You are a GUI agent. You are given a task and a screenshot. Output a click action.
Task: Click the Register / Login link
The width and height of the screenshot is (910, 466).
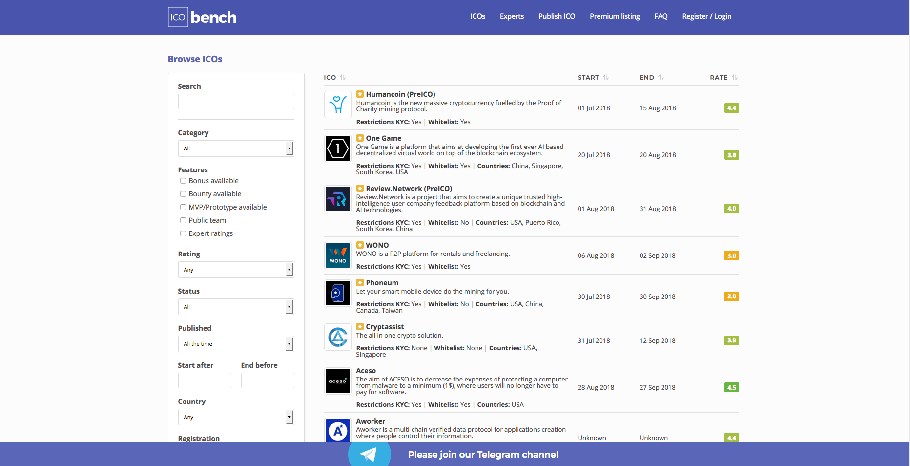(x=706, y=16)
